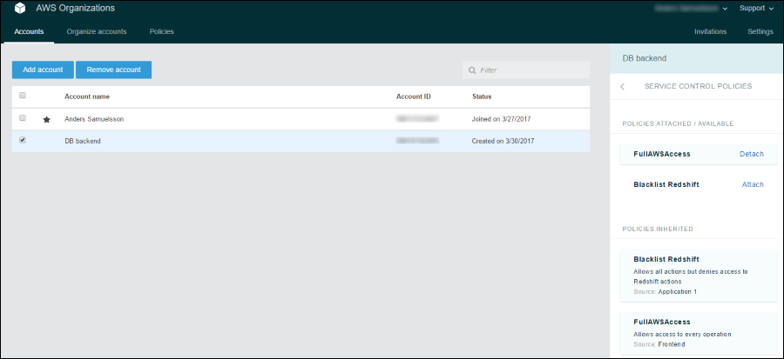Open the Support dropdown menu
Image resolution: width=784 pixels, height=359 pixels.
pos(756,9)
